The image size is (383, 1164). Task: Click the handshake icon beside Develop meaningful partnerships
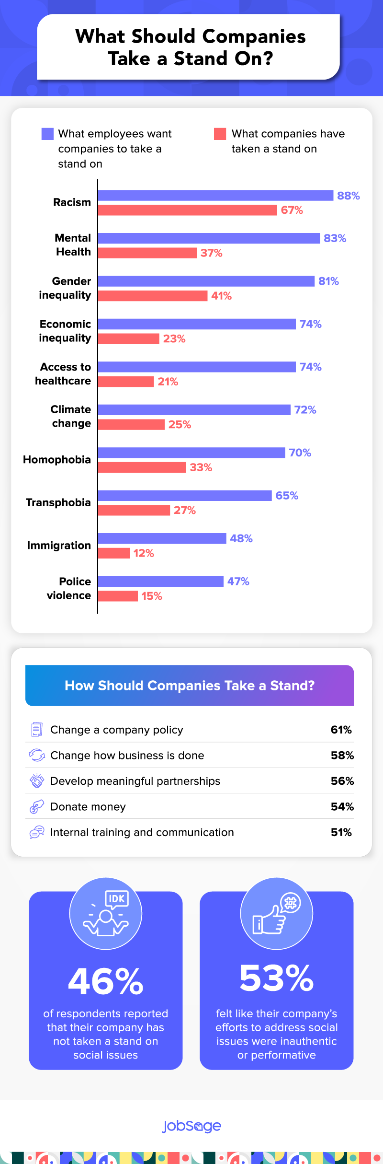[x=36, y=781]
